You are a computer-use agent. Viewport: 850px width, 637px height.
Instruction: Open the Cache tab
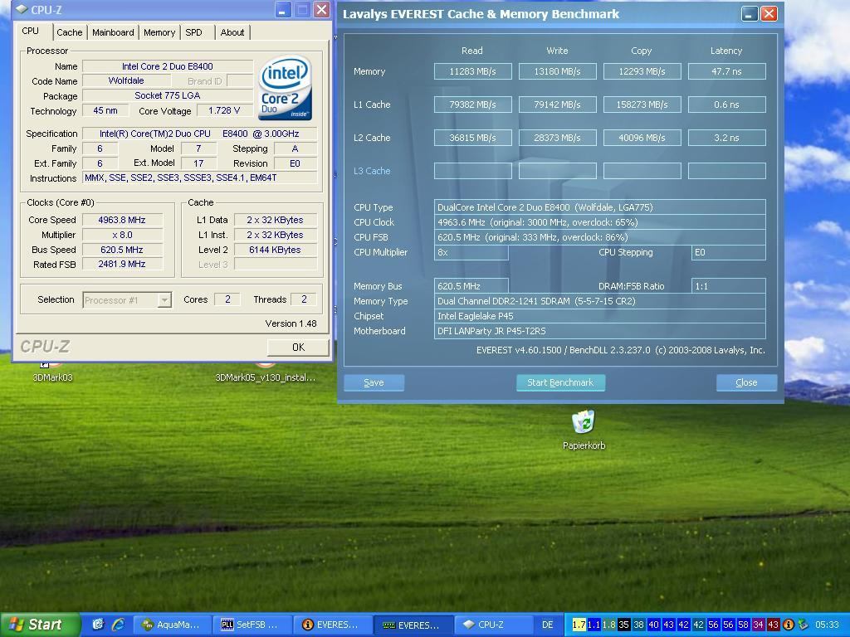click(x=69, y=32)
